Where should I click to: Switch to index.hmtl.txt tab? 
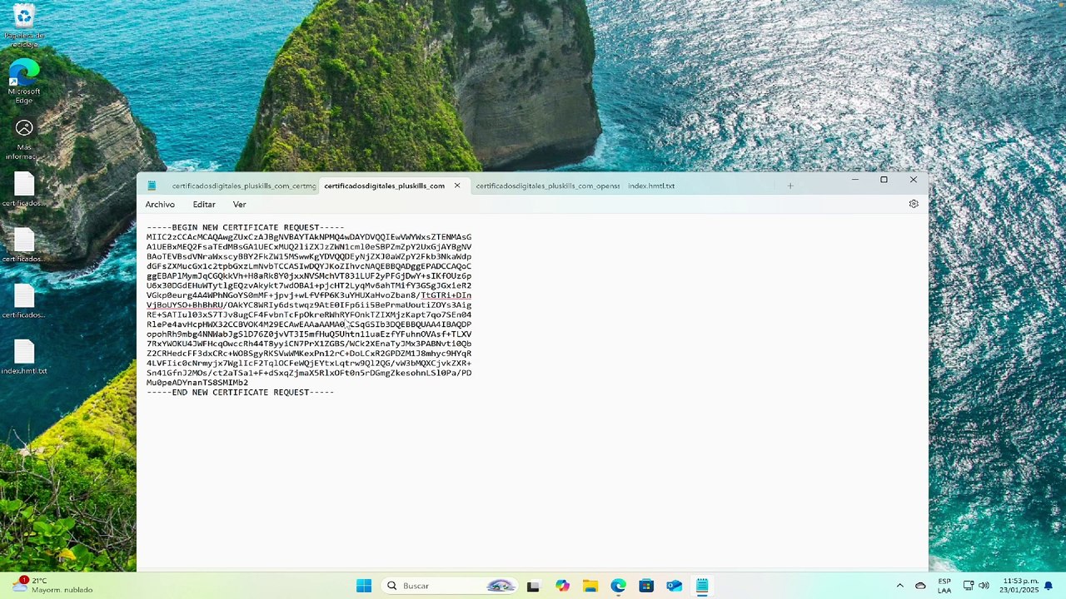[651, 186]
